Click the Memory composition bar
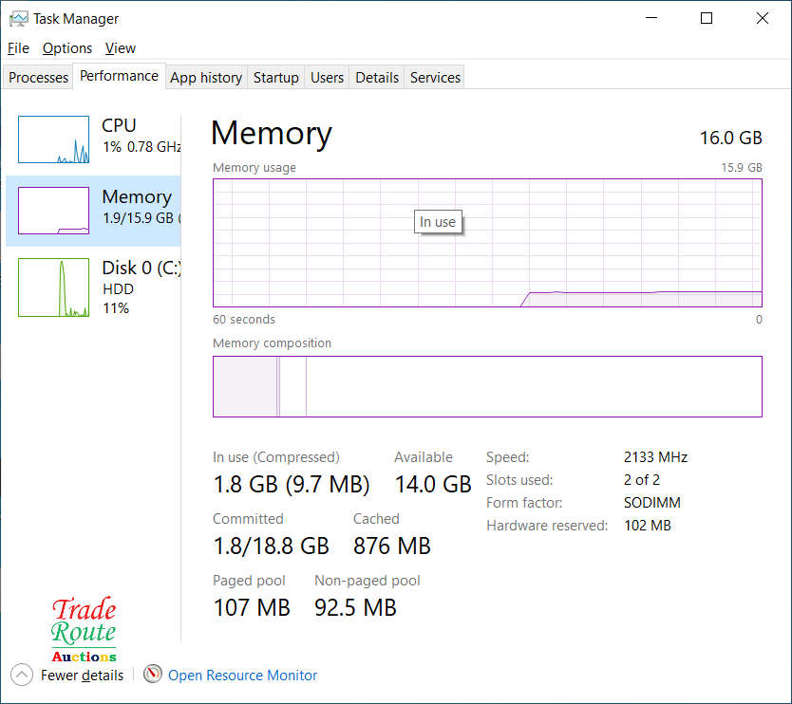This screenshot has width=792, height=704. (487, 386)
